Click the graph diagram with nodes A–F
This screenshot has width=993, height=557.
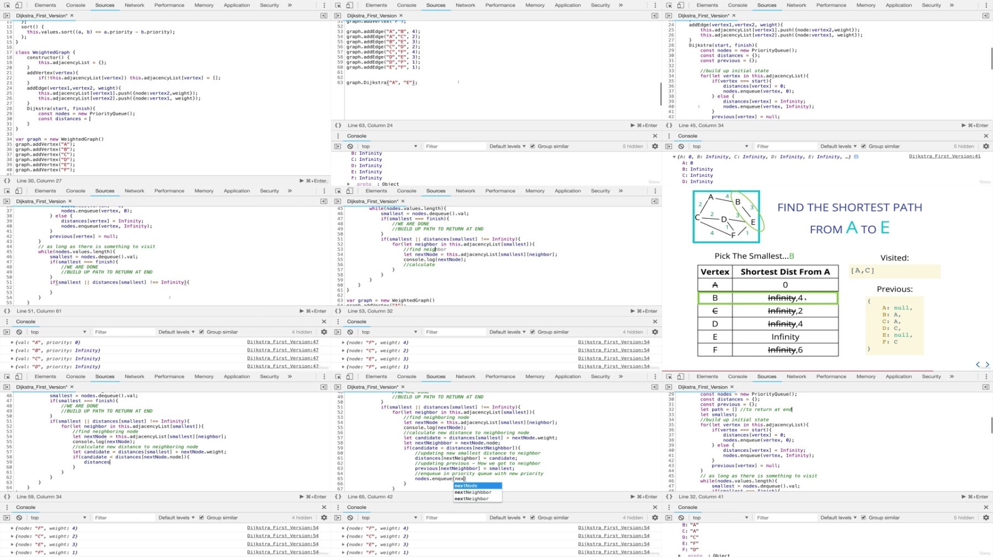[726, 217]
